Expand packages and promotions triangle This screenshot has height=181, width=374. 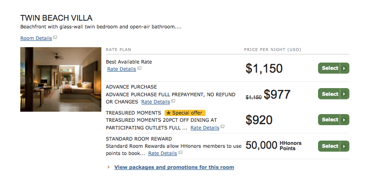[109, 167]
